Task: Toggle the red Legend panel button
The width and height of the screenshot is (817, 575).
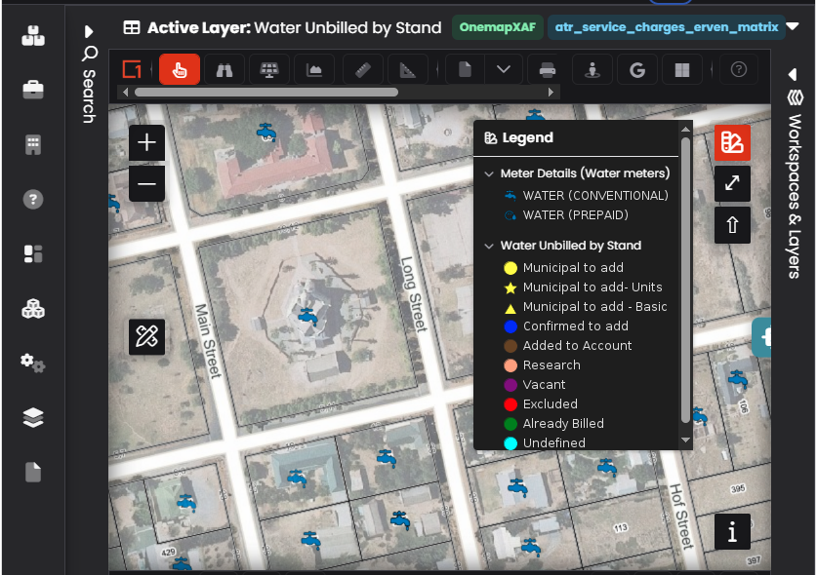Action: pyautogui.click(x=732, y=142)
